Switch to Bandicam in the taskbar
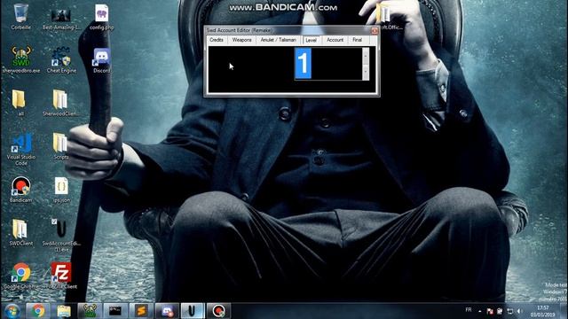This screenshot has height=319, width=568. click(218, 311)
